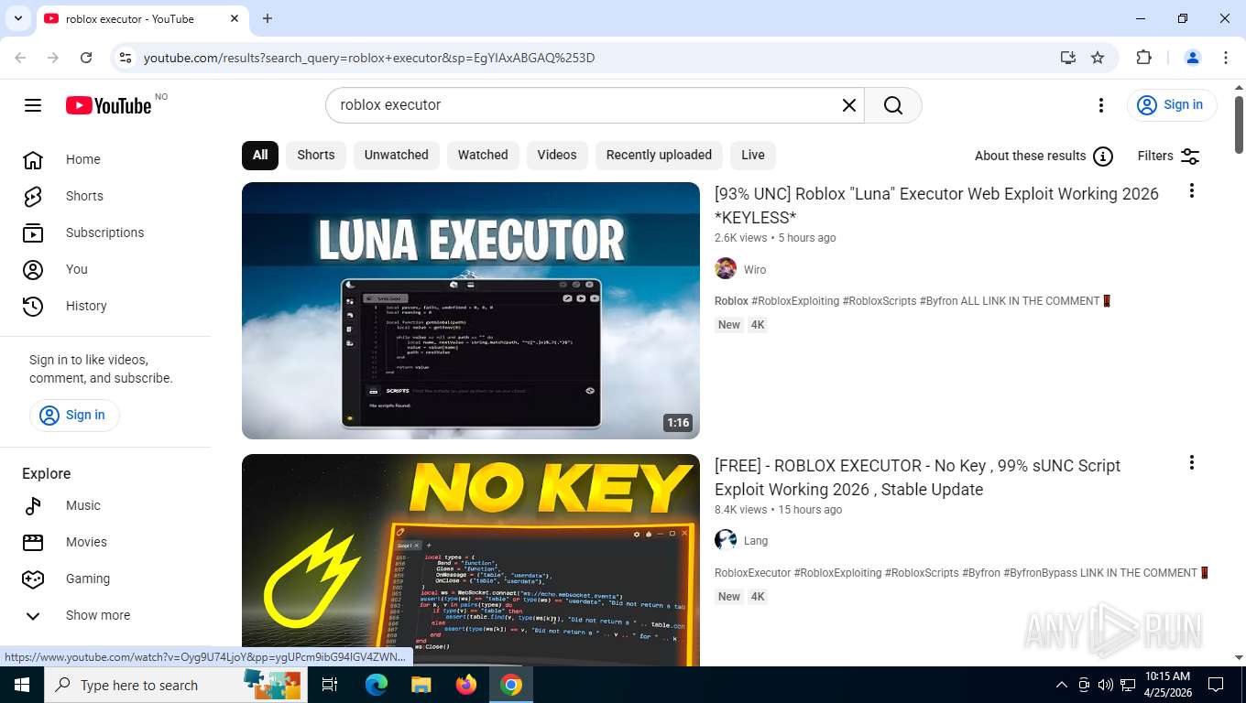Click the Chrome address bar URL

[369, 58]
